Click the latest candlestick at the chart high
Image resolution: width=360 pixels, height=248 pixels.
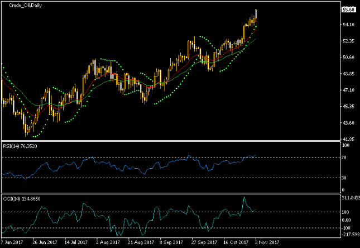pos(256,15)
